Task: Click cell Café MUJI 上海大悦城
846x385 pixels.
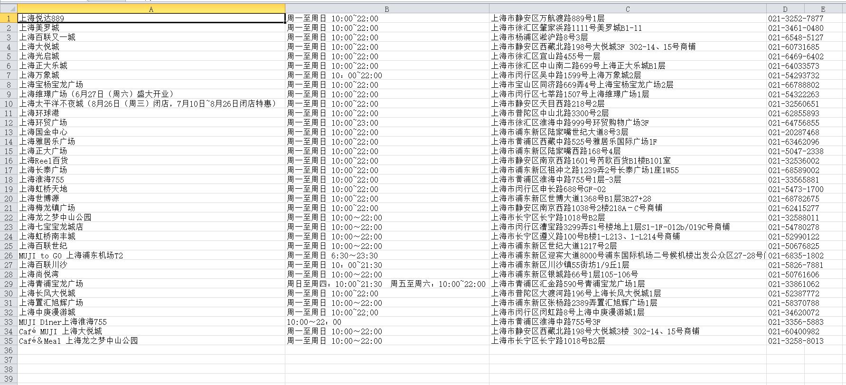Action: tap(151, 331)
